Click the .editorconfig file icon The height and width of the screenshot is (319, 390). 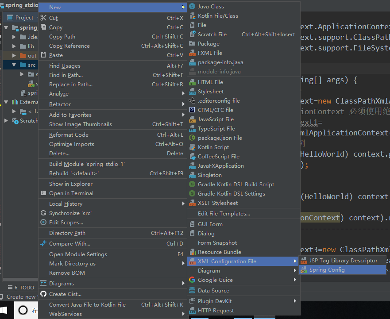(192, 101)
